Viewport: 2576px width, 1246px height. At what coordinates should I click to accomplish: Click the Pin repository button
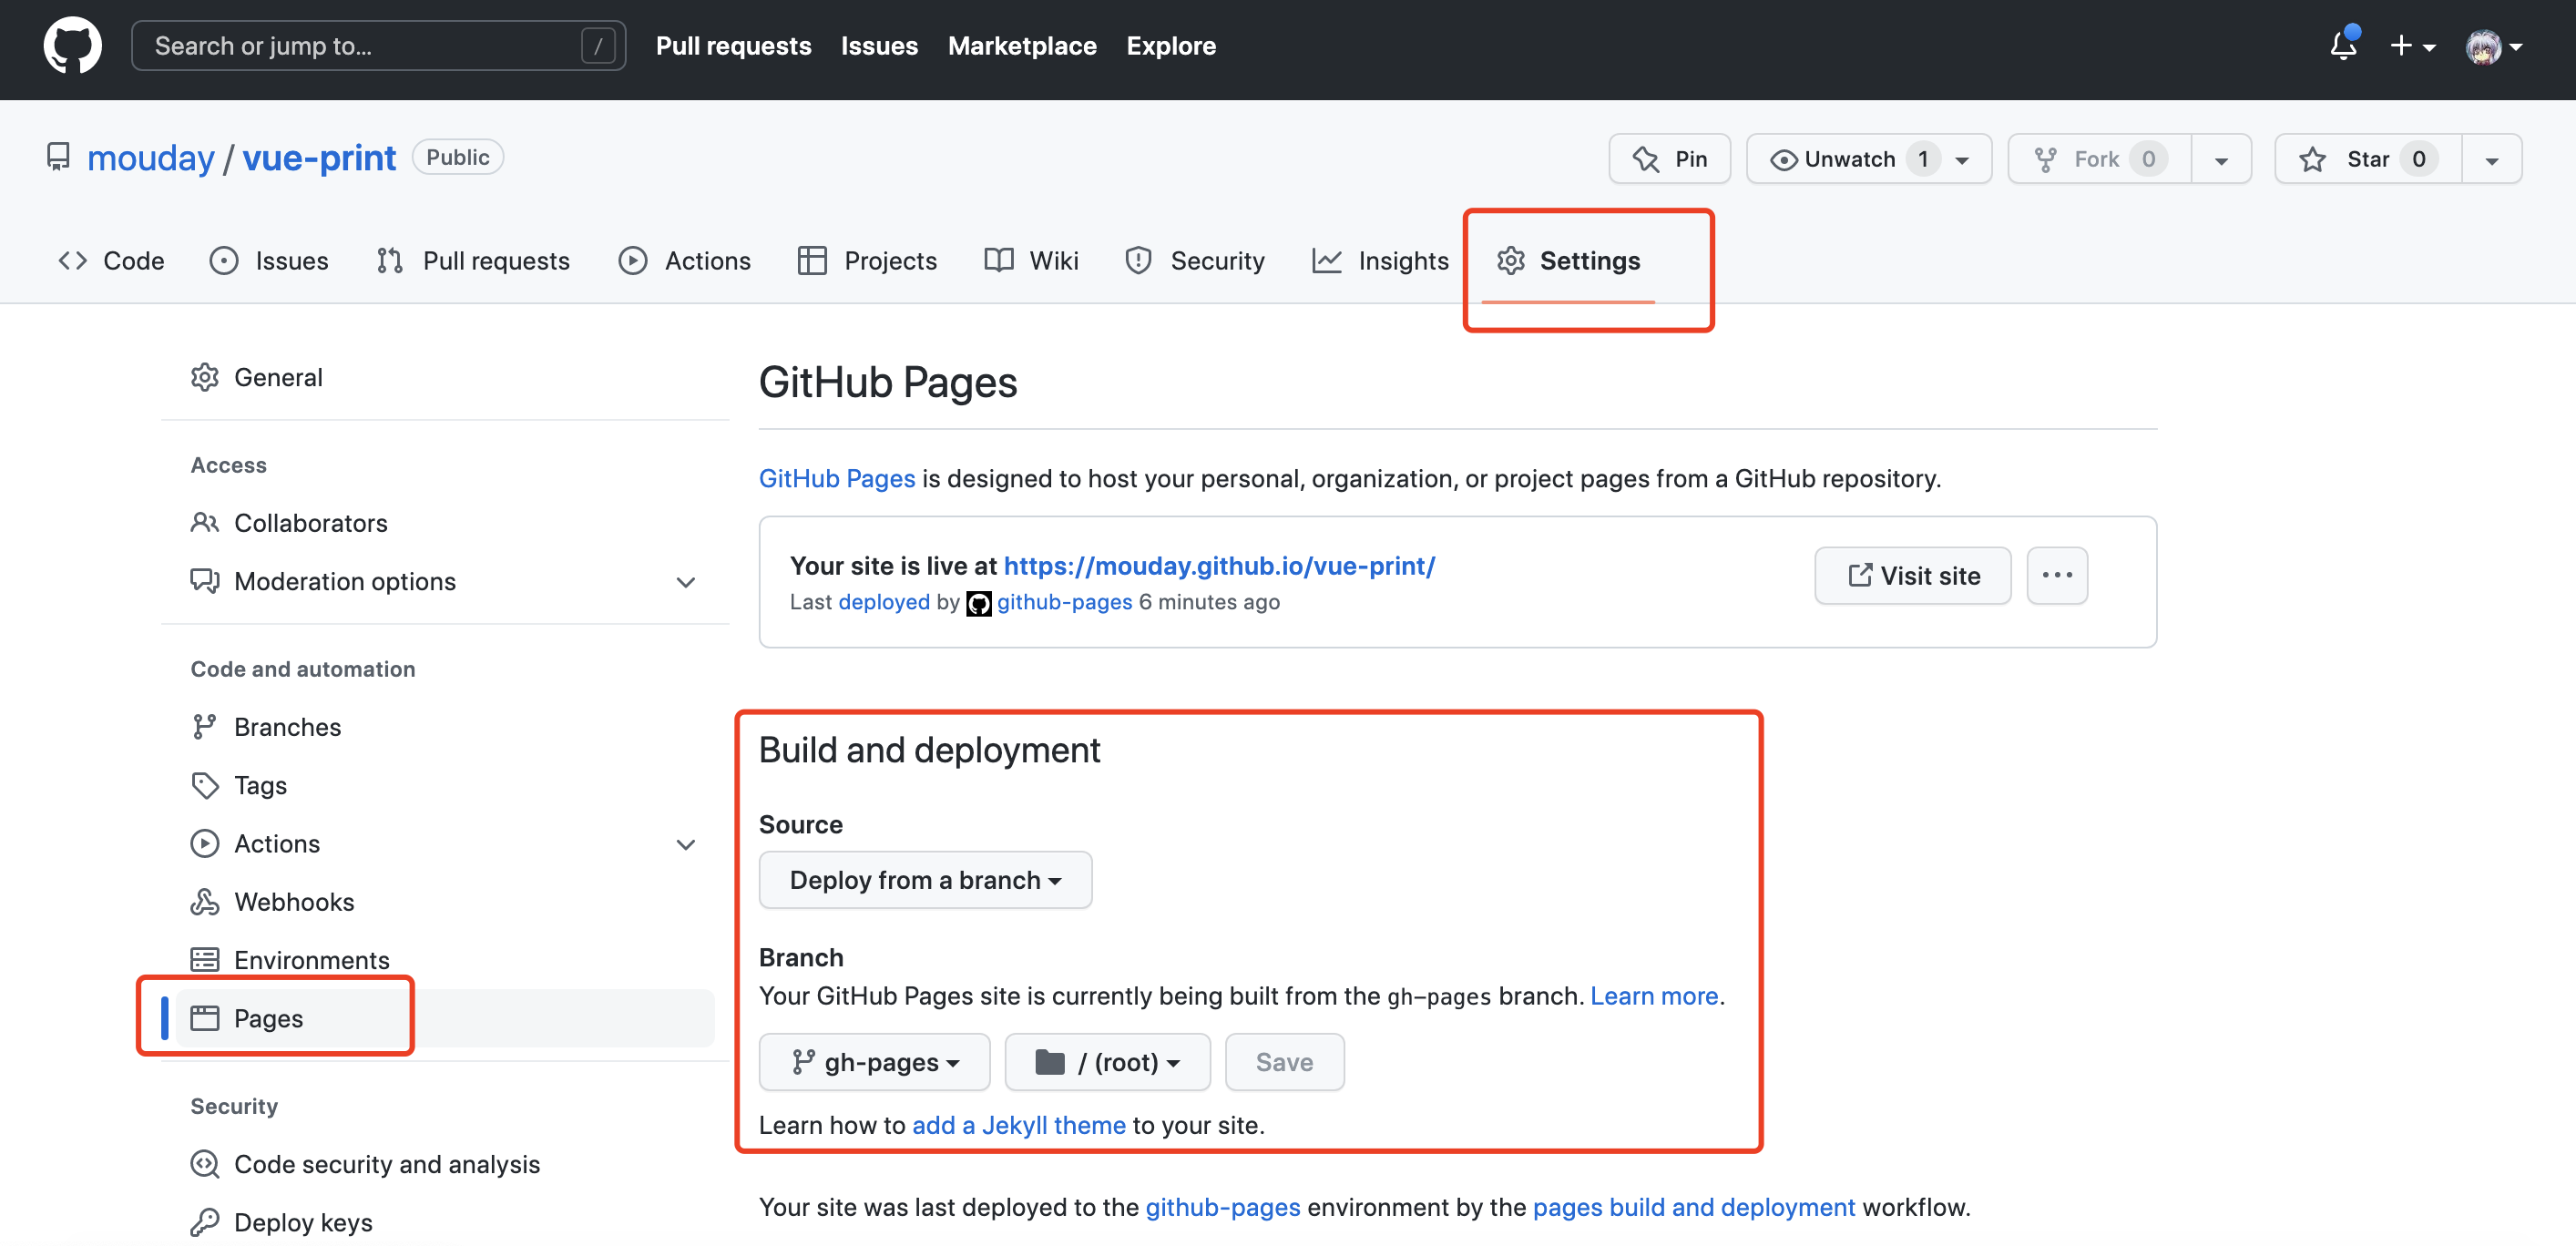click(1669, 159)
